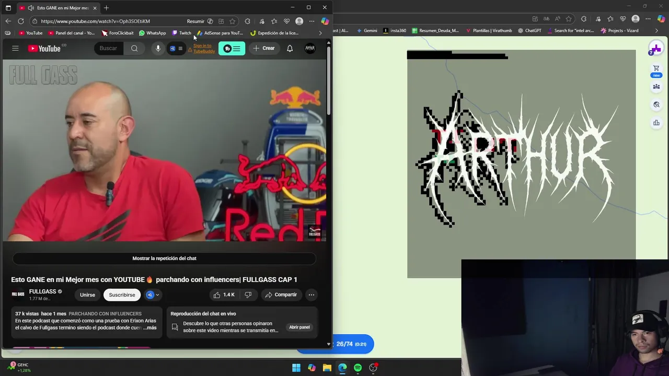This screenshot has height=376, width=669.
Task: Open the tab actions menu icon in left browser
Action: click(x=8, y=7)
